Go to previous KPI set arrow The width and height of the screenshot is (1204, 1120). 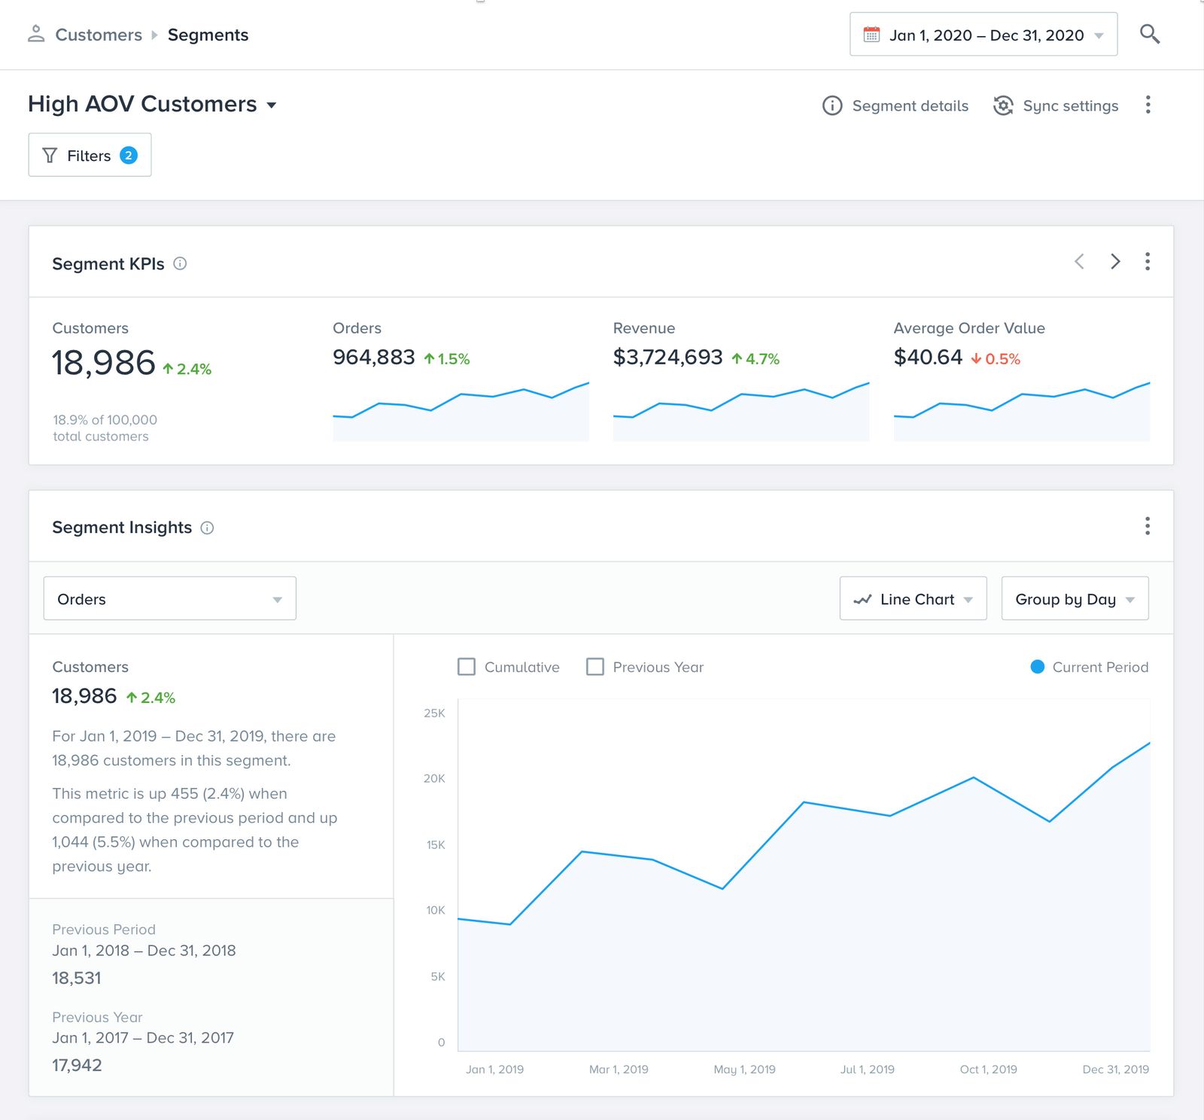click(x=1079, y=261)
